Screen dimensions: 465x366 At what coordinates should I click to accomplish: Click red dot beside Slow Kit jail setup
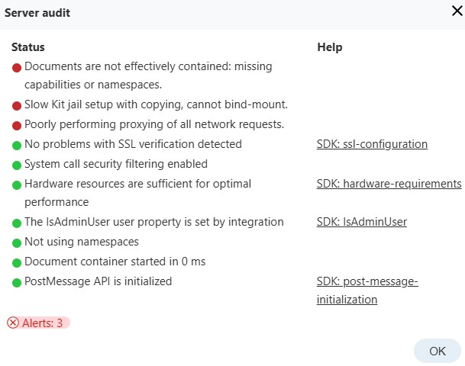tap(17, 105)
